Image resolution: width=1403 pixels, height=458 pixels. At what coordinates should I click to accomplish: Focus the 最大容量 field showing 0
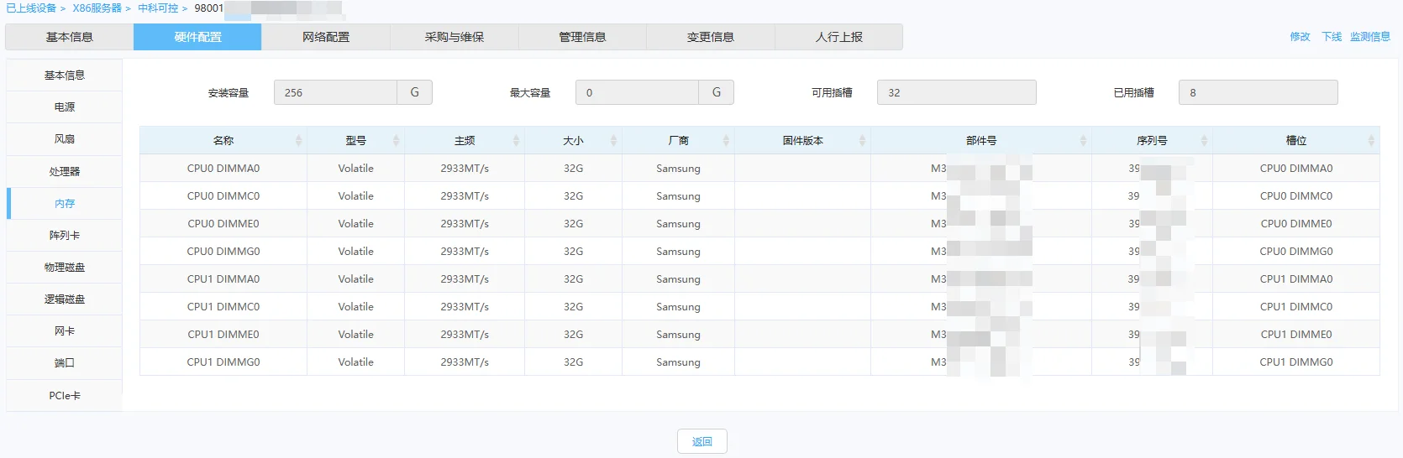point(637,92)
